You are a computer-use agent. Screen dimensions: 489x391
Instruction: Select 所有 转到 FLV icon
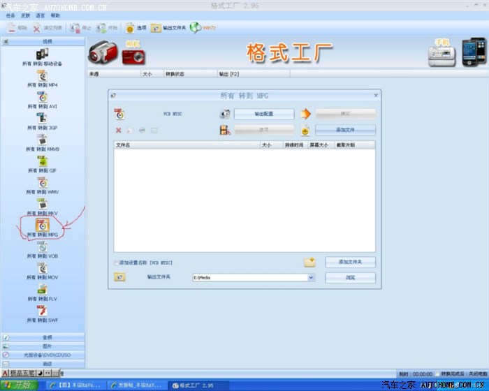click(42, 289)
